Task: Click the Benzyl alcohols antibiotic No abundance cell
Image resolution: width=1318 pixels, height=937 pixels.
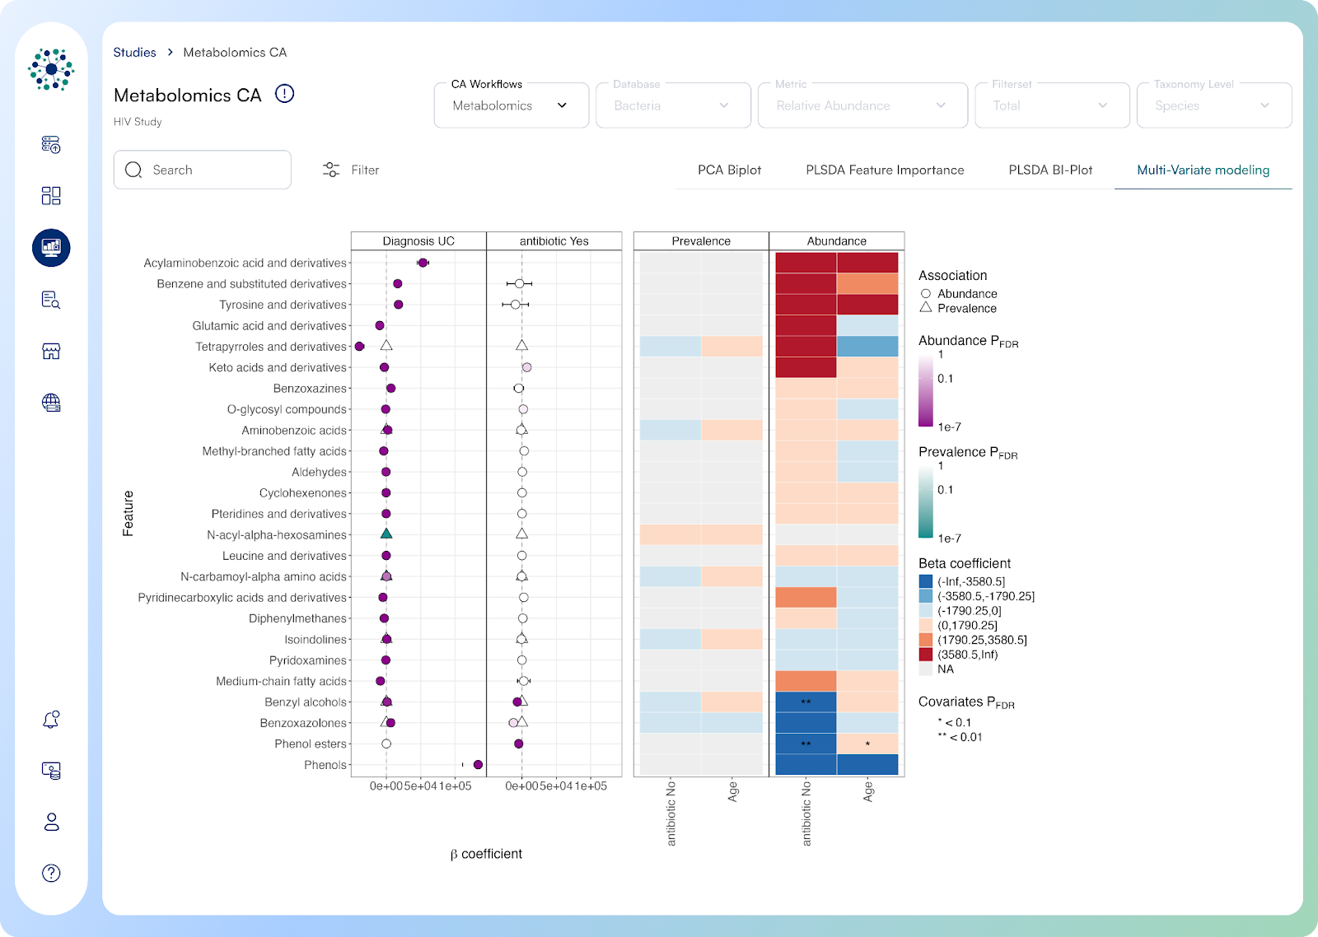Action: (x=806, y=702)
